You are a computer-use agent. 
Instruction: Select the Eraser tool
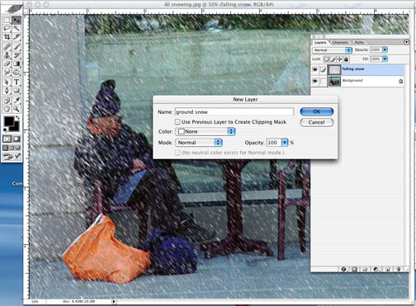(x=7, y=64)
